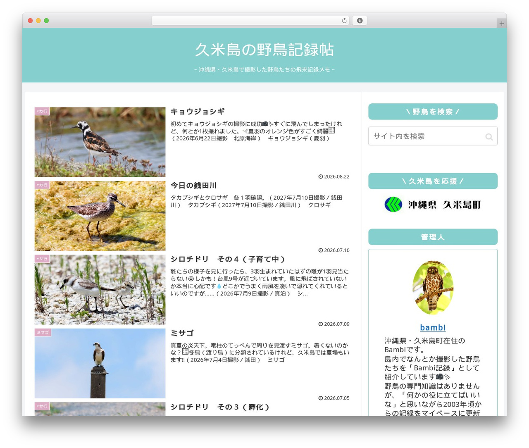
Task: Click date 2026.07.09 under シロチドリ post
Action: pyautogui.click(x=334, y=324)
